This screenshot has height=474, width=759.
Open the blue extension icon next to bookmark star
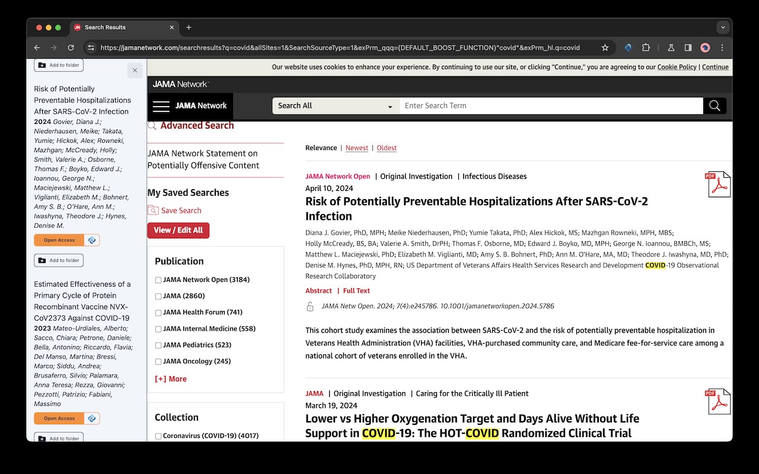[x=629, y=47]
